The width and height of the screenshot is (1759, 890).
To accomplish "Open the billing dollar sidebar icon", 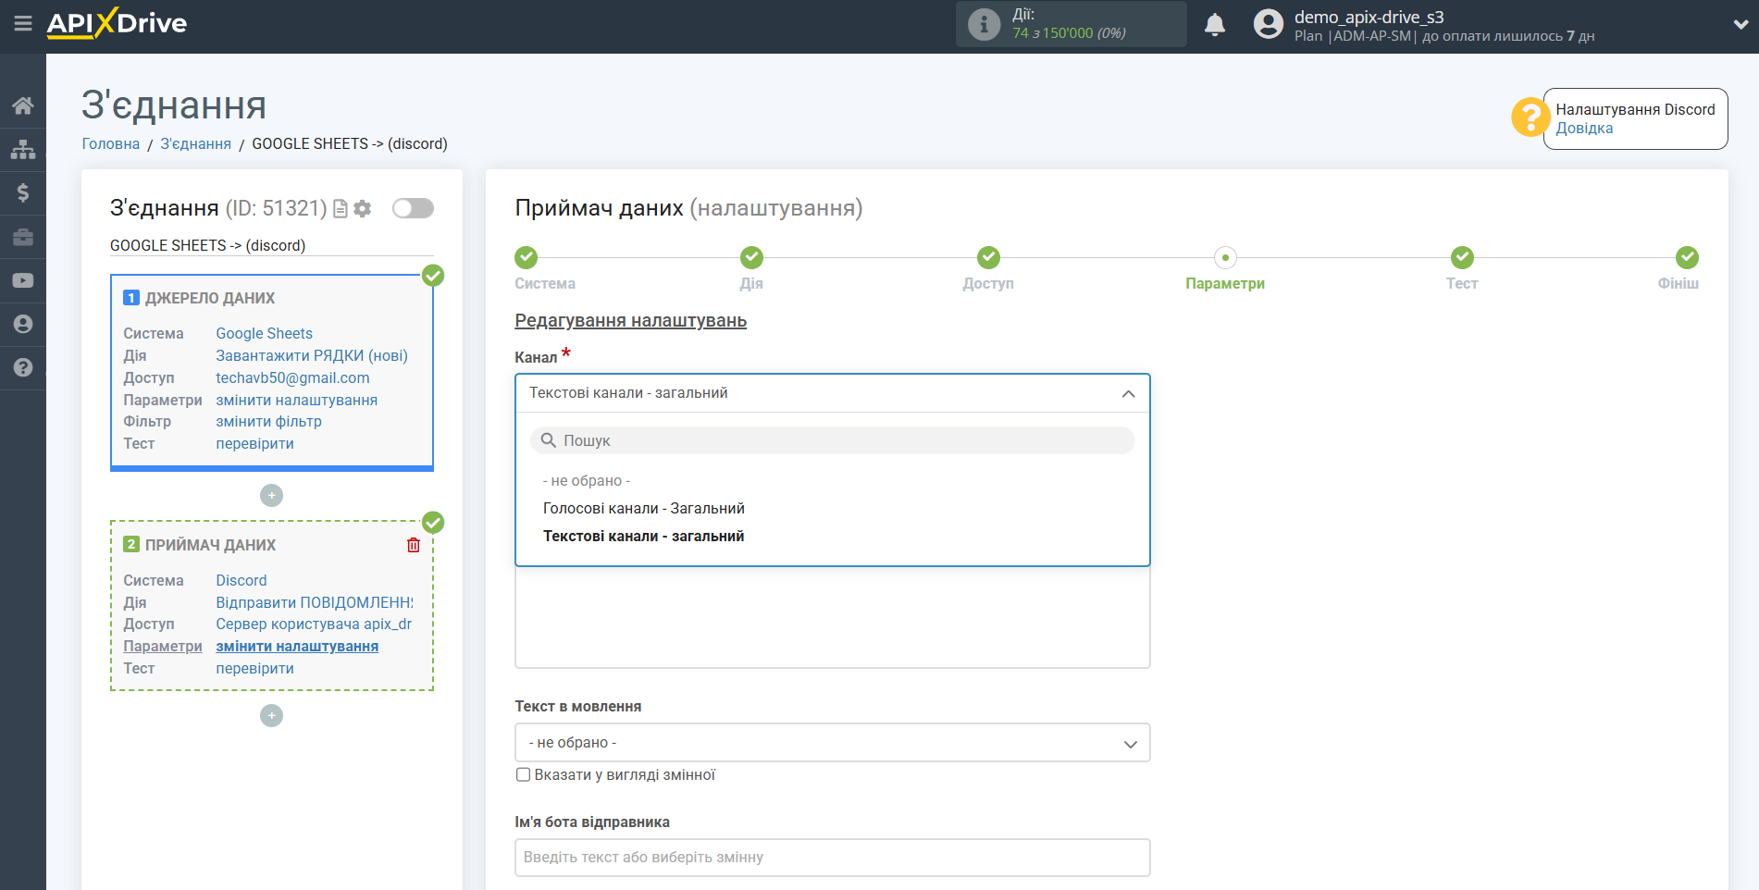I will [x=23, y=192].
